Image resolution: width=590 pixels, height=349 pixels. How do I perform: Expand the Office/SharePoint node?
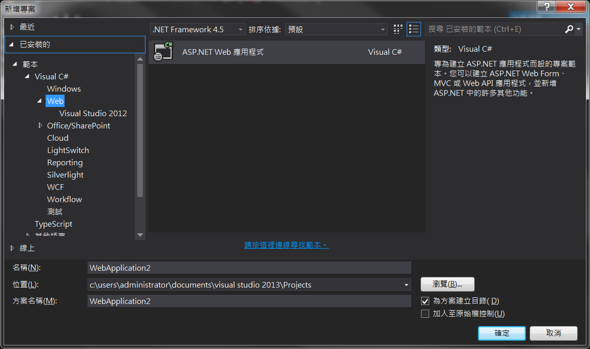(40, 125)
